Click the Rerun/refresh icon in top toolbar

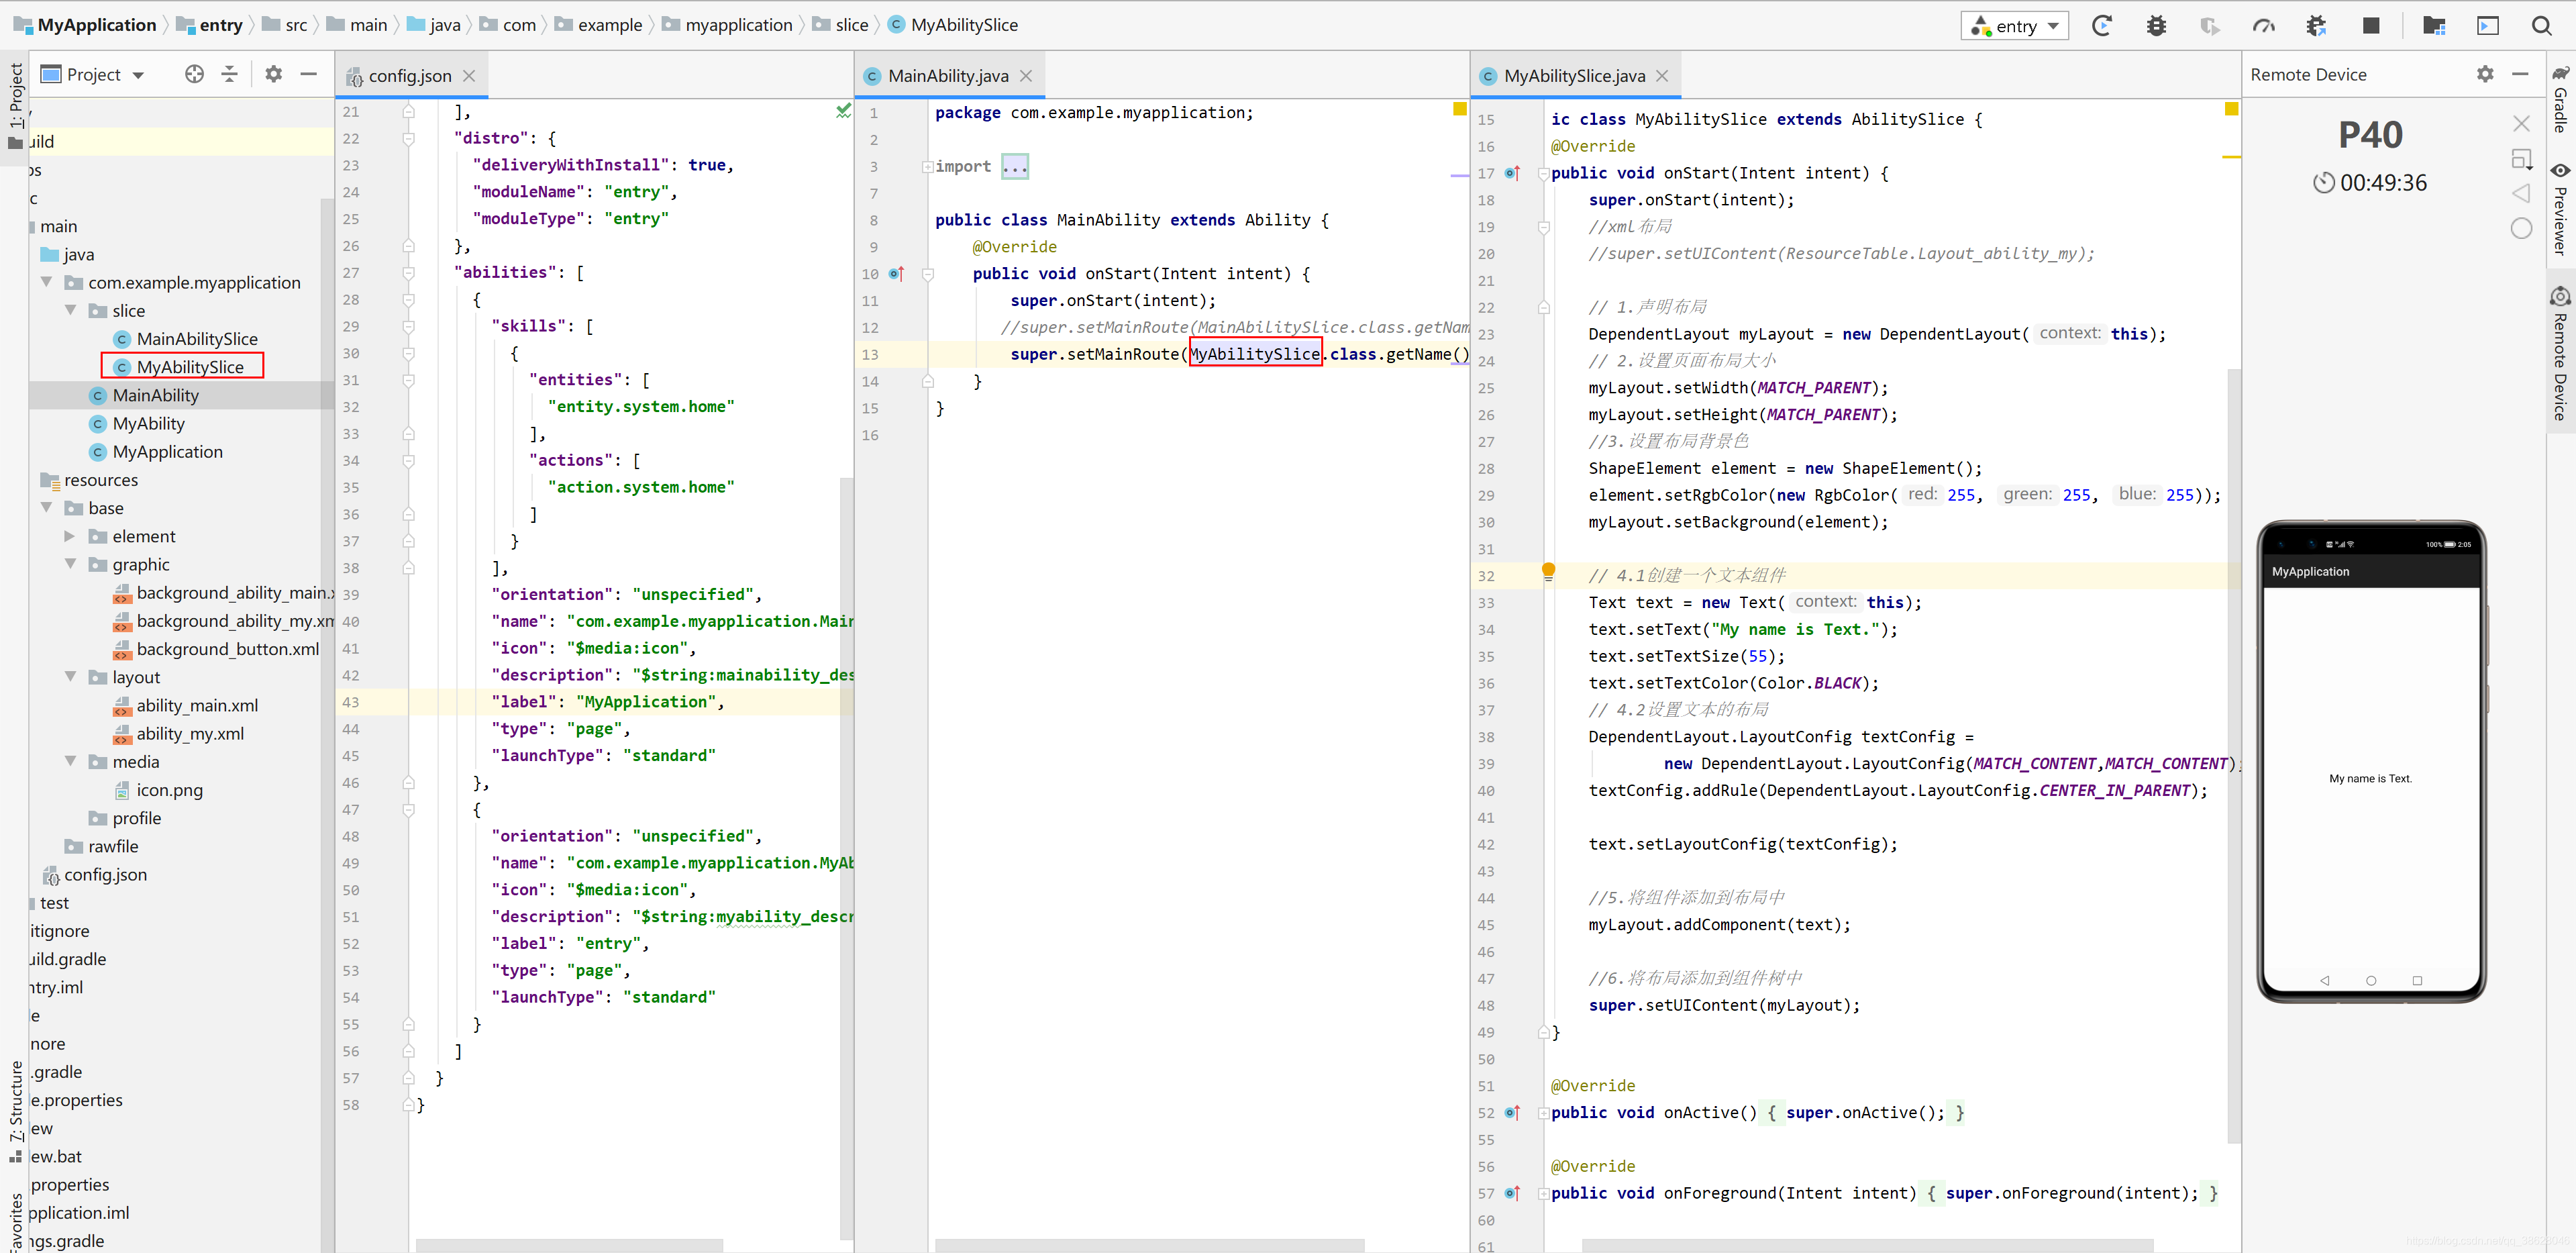click(2101, 26)
